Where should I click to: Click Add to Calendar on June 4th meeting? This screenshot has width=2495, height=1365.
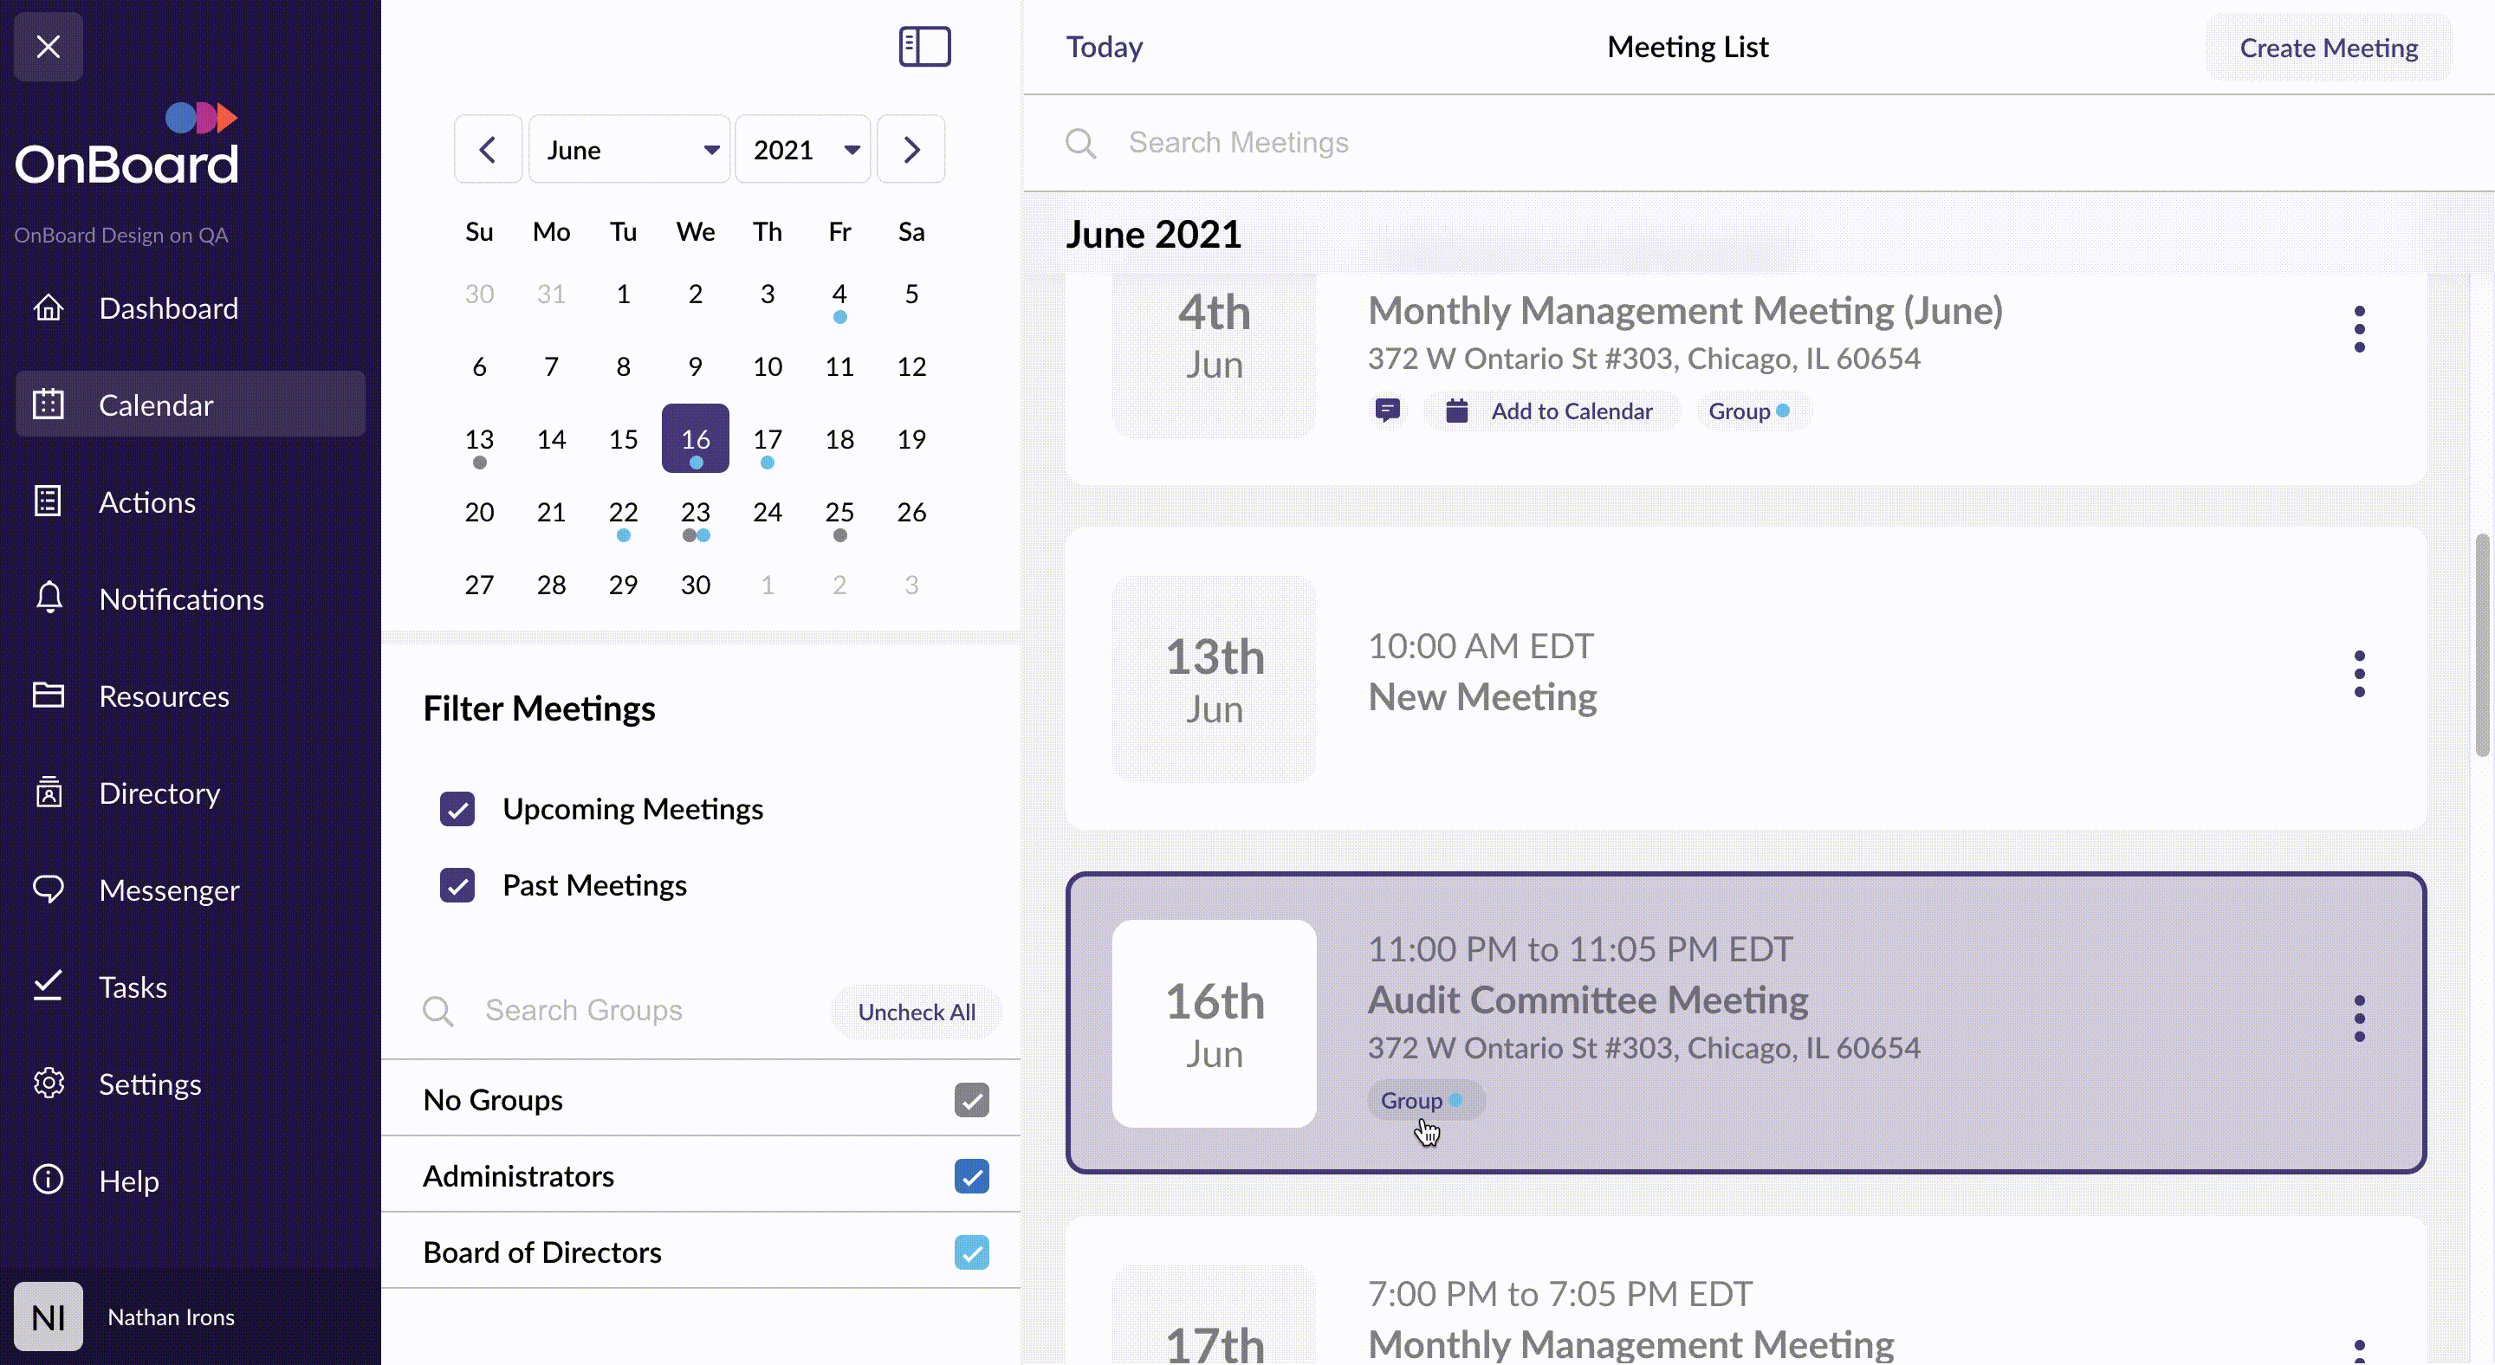click(1553, 411)
